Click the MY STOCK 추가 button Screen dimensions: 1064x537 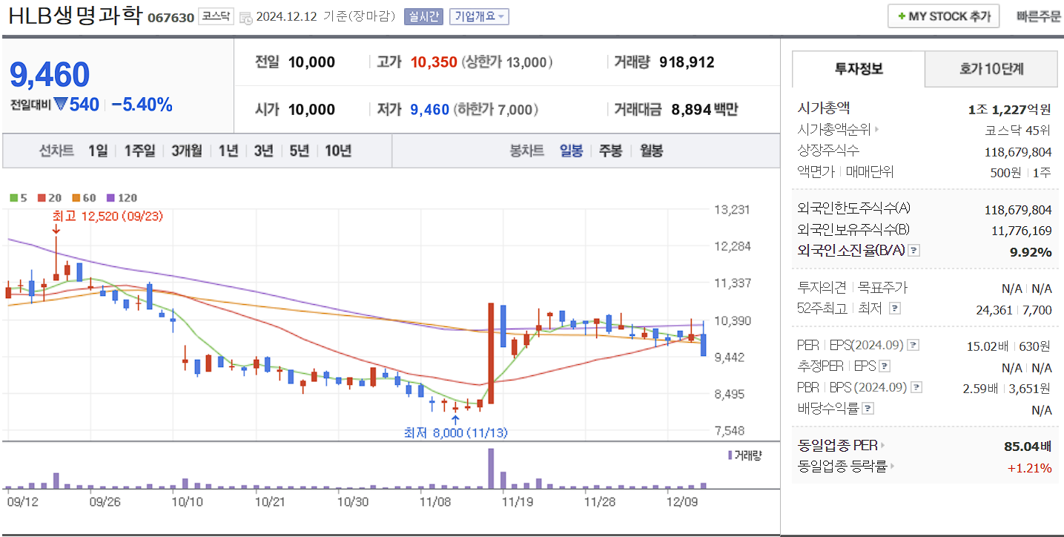(x=942, y=15)
